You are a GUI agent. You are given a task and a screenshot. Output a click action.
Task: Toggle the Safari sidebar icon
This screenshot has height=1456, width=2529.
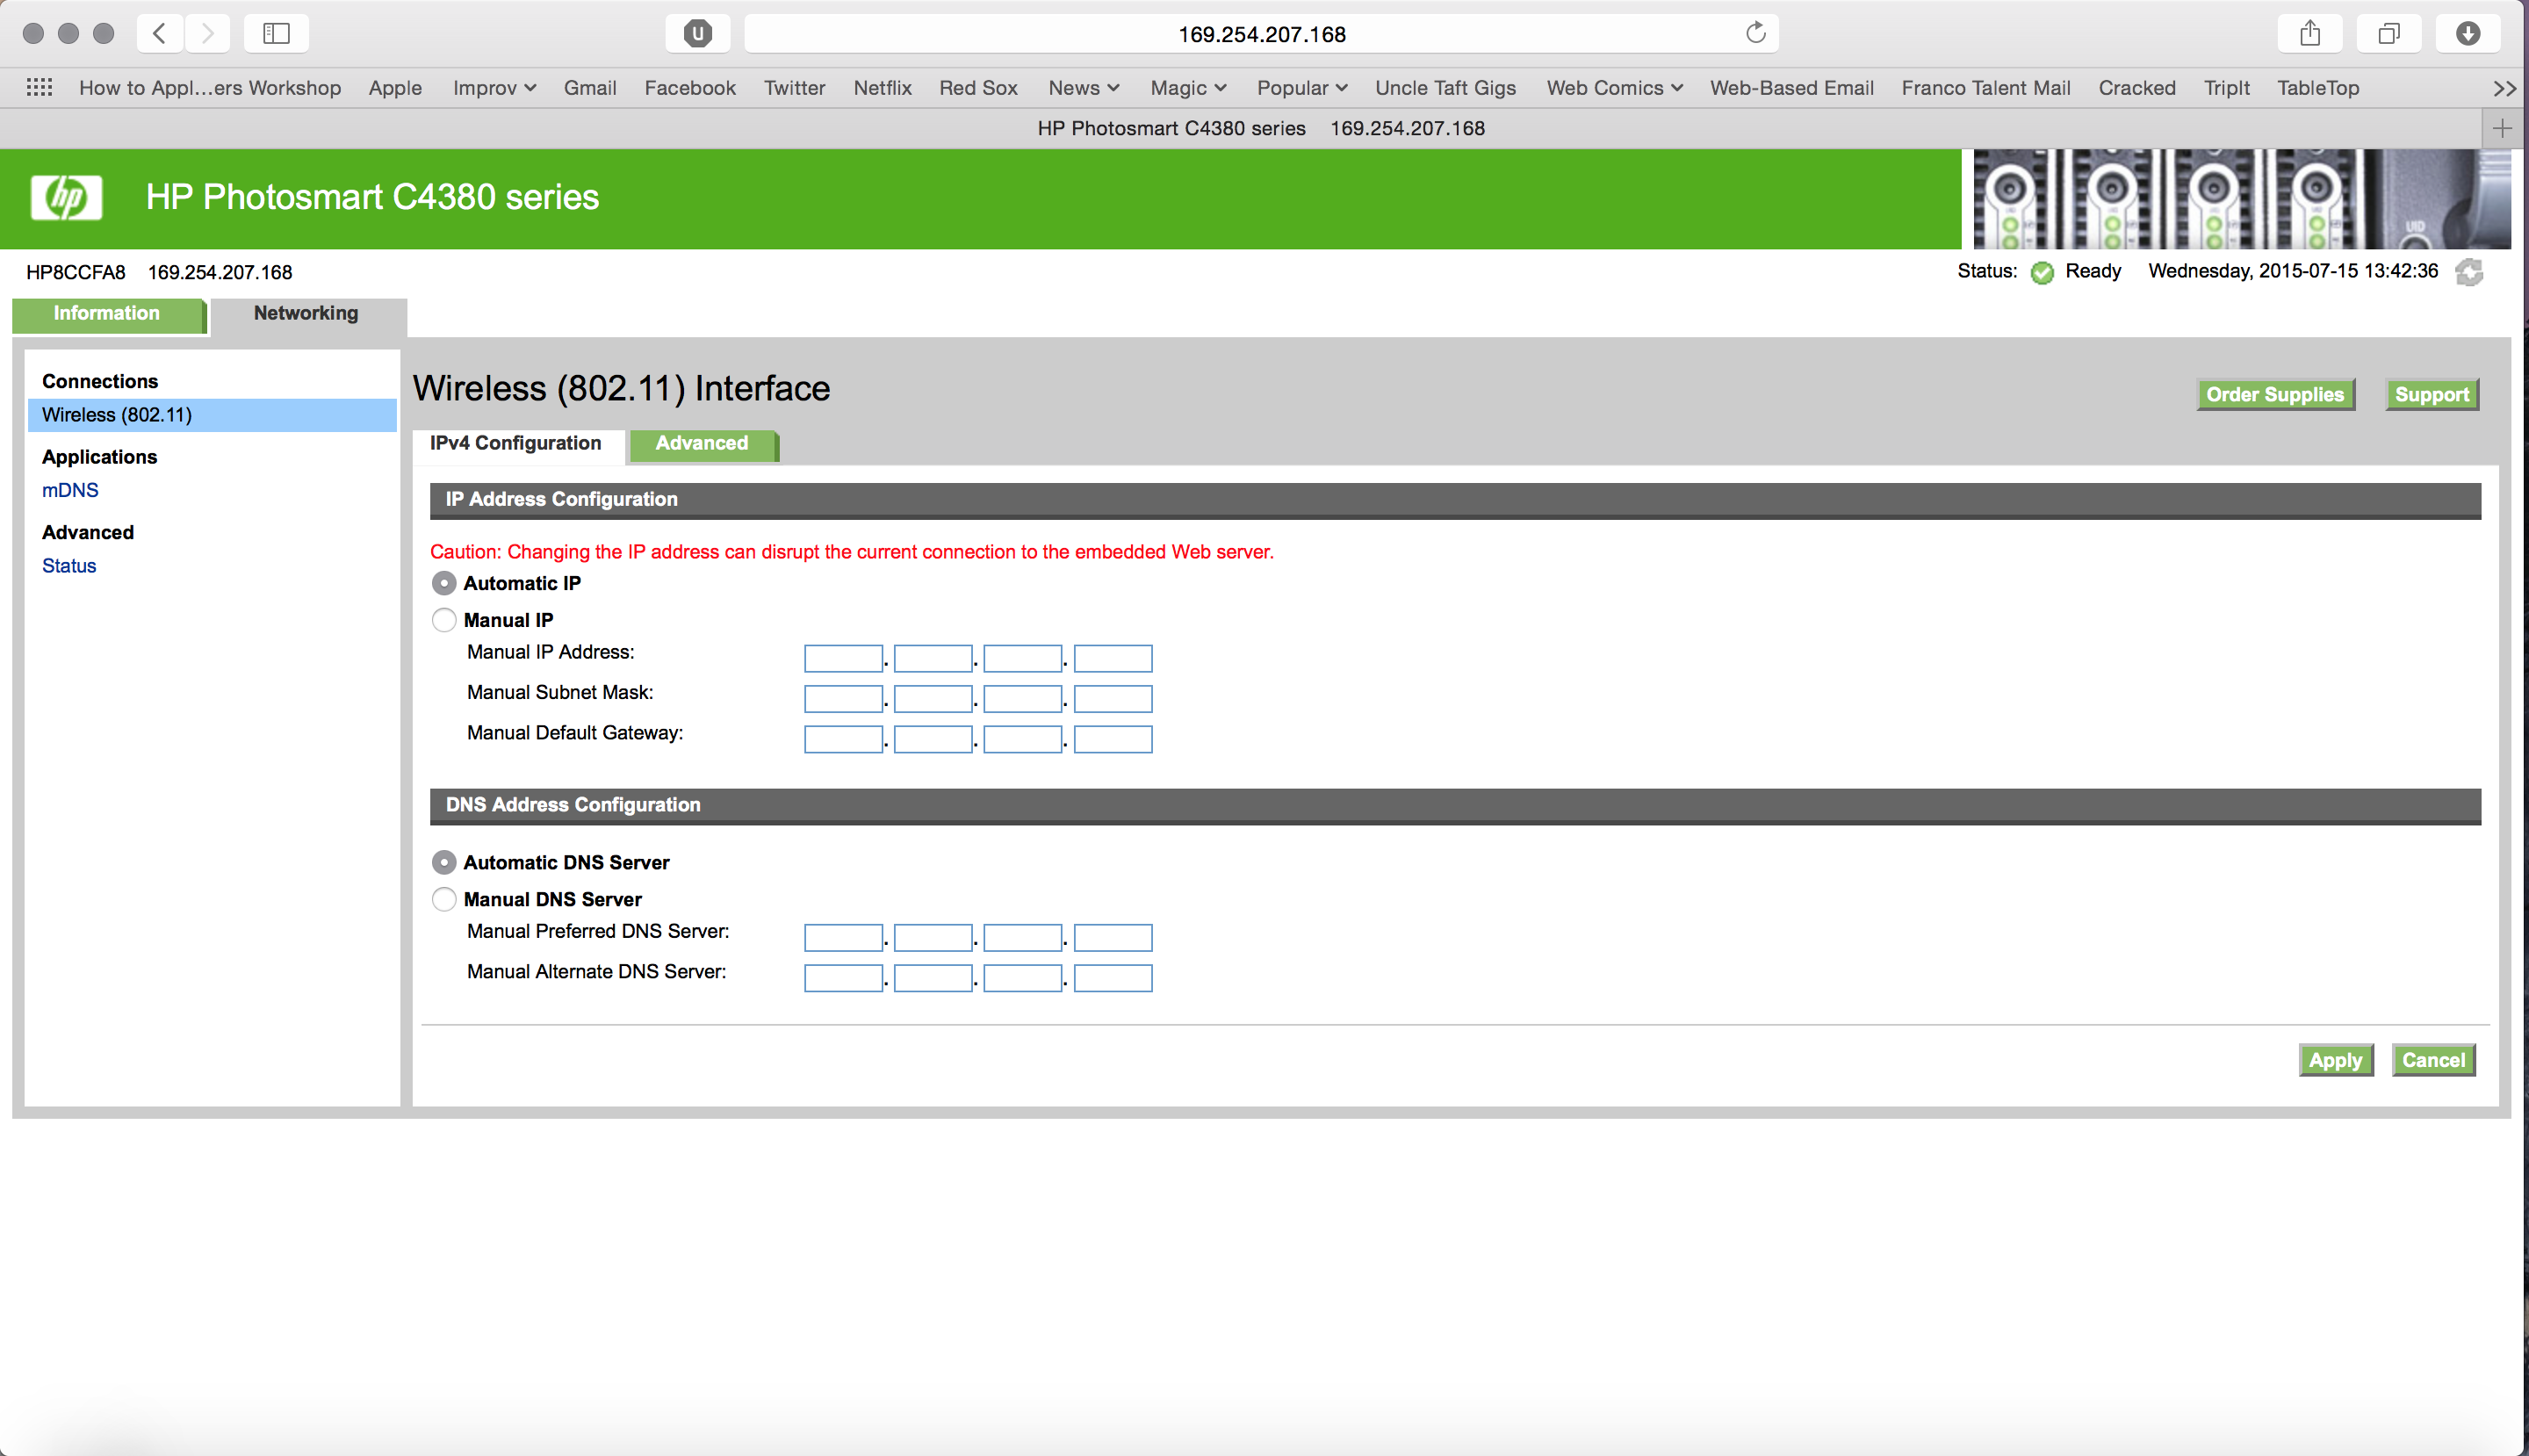pos(276,33)
